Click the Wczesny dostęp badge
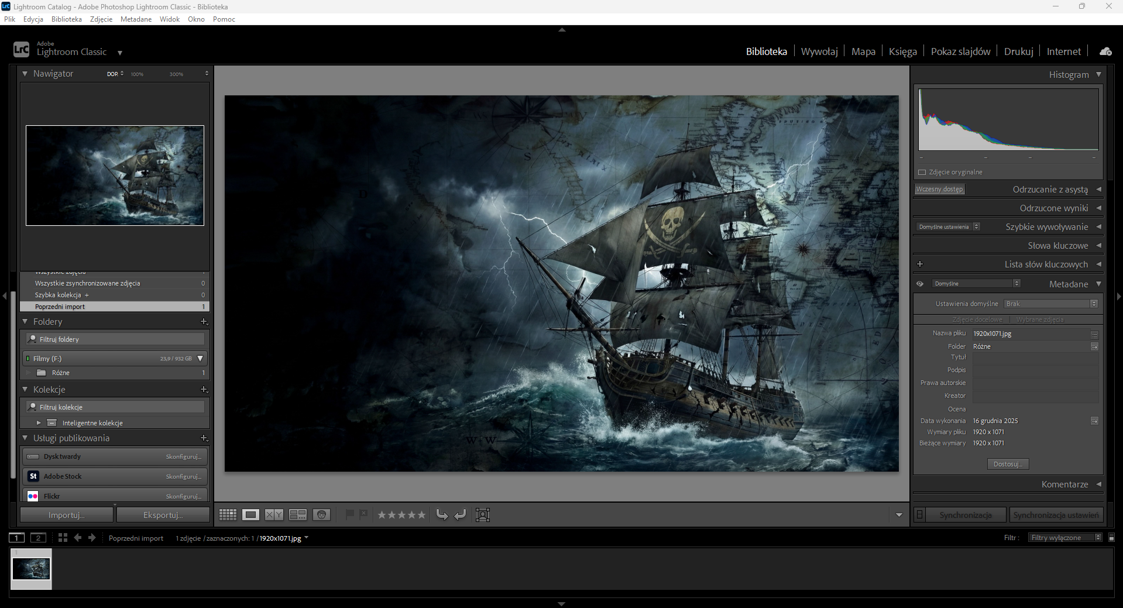The height and width of the screenshot is (608, 1123). pyautogui.click(x=939, y=189)
